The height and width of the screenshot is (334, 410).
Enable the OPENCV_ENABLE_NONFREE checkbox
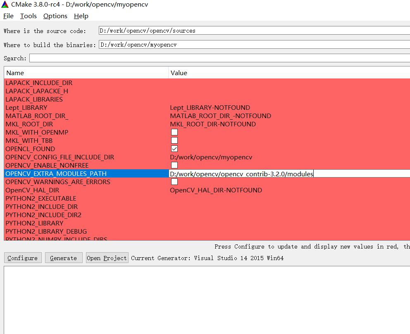click(x=174, y=165)
